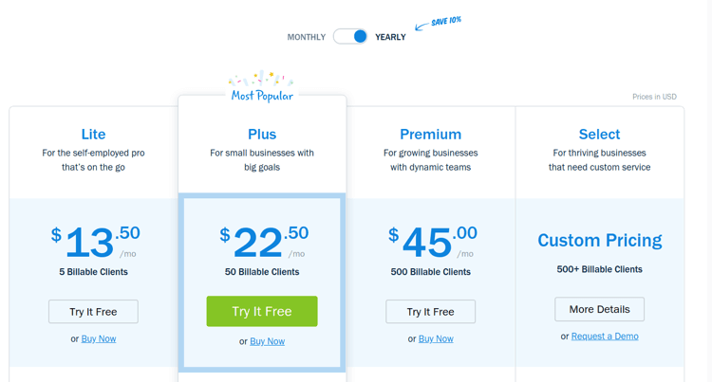Open the Request a Demo link
The image size is (712, 382).
[605, 337]
